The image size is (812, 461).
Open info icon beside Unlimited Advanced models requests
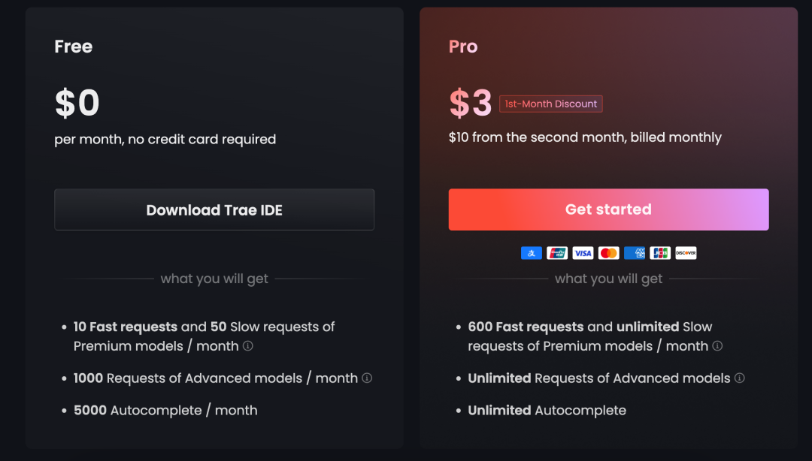740,378
